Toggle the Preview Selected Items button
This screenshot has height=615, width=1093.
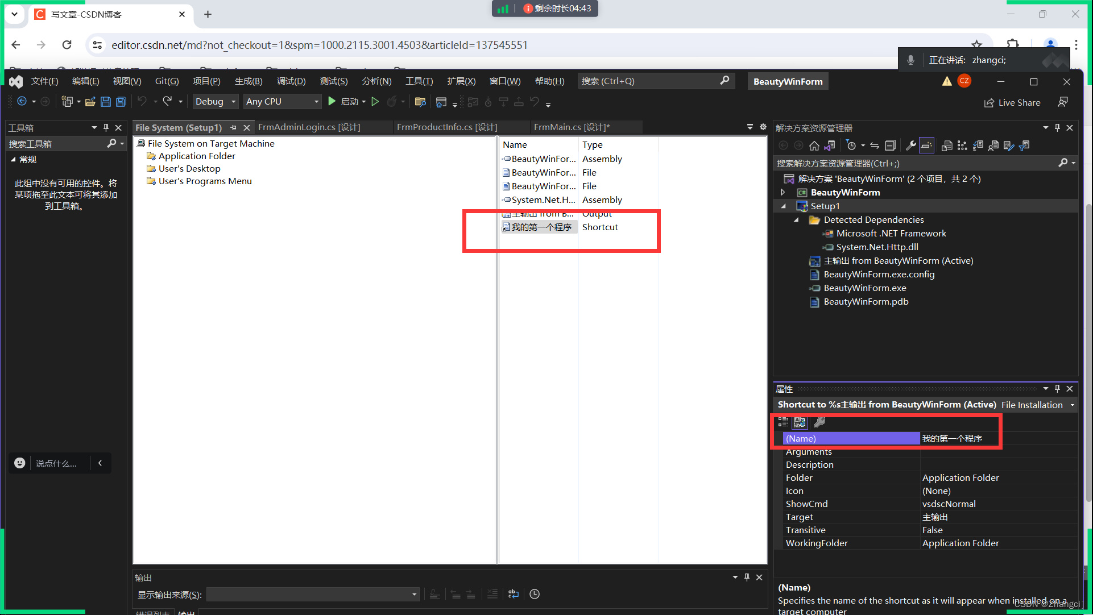pos(926,146)
